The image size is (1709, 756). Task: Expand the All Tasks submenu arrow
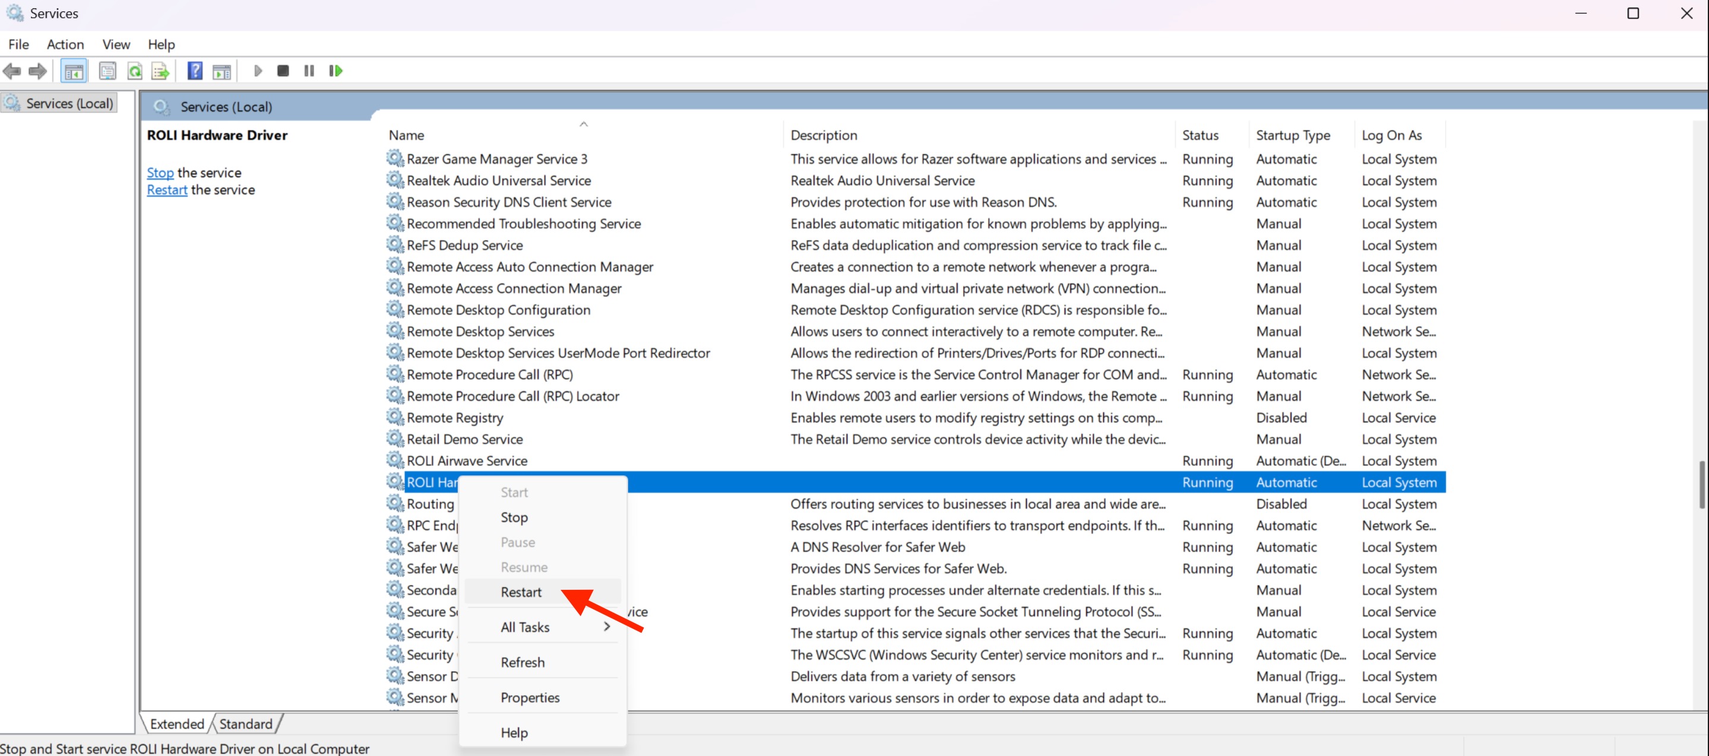(x=606, y=627)
